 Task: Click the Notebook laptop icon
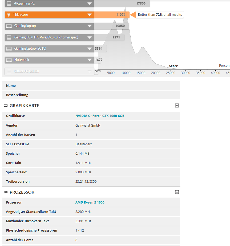pyautogui.click(x=9, y=60)
